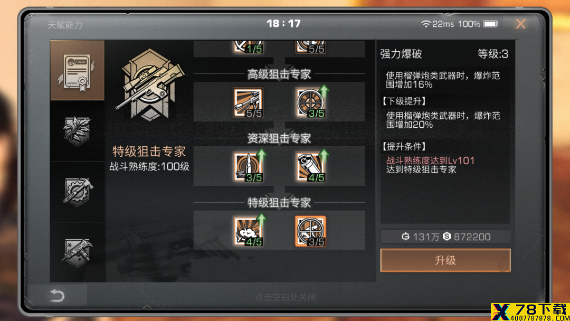Select the sniper rifle skill at 5/5

(248, 103)
